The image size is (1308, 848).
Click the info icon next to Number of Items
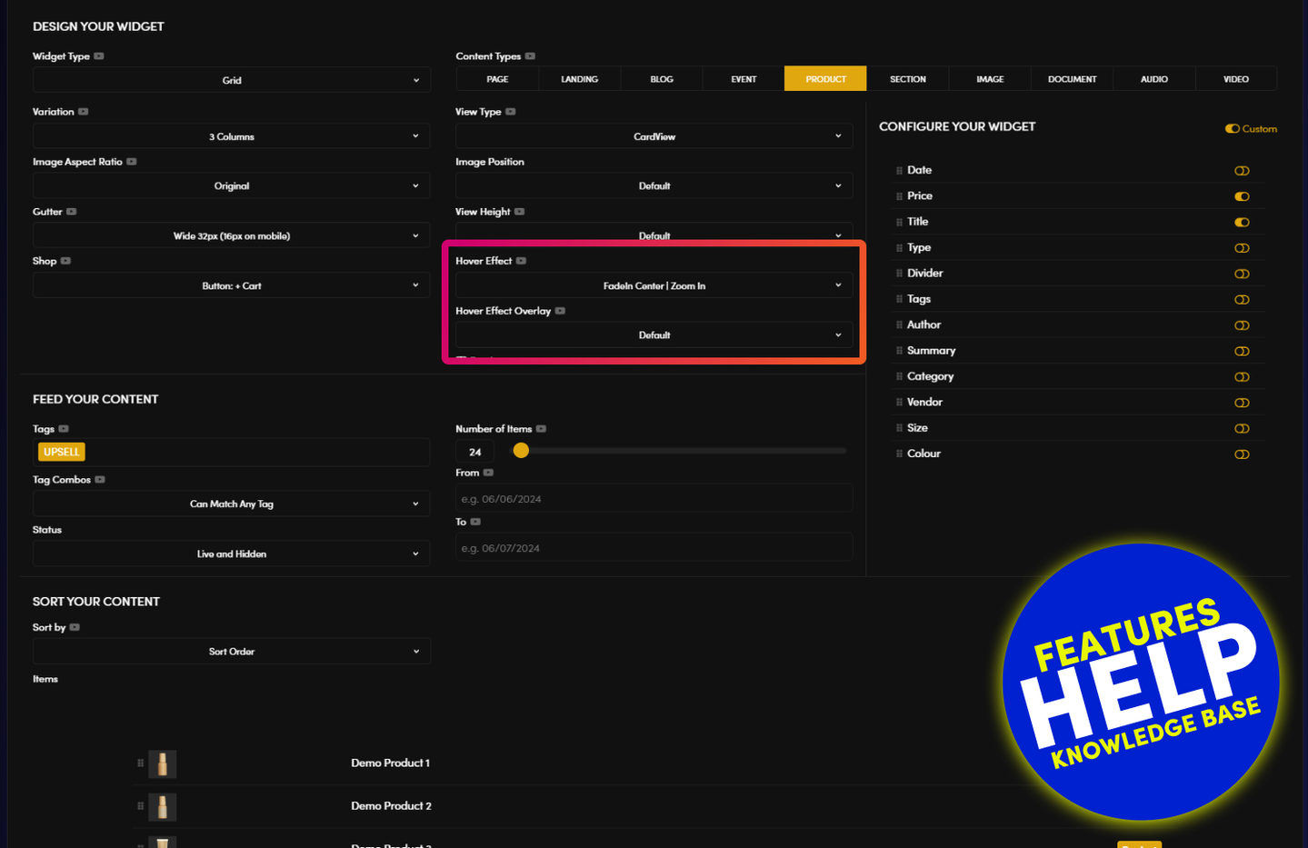(541, 429)
